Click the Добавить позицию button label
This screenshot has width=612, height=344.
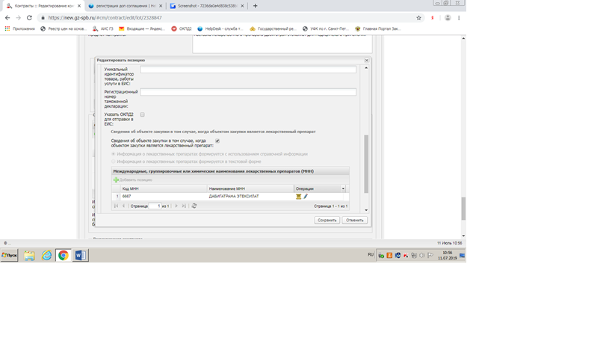pos(135,180)
